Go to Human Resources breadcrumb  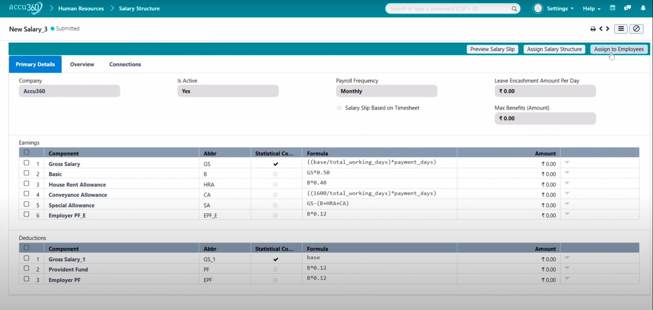pyautogui.click(x=81, y=9)
